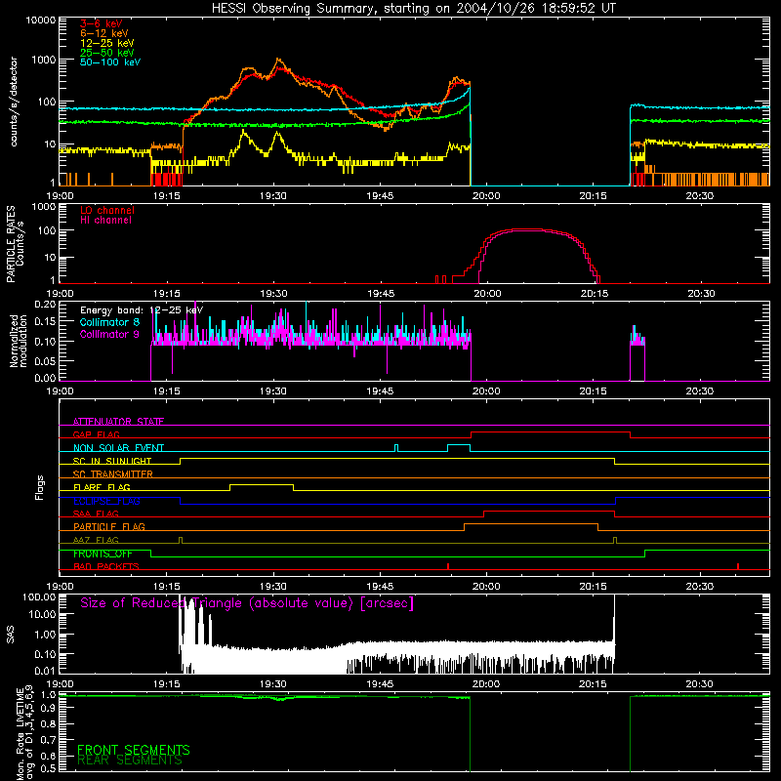Screen dimensions: 781x781
Task: Click the ATTENUATOR STATE flag label
Action: tap(118, 422)
